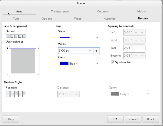Select 'No Shadow' position icon
163x126 pixels.
tap(8, 94)
